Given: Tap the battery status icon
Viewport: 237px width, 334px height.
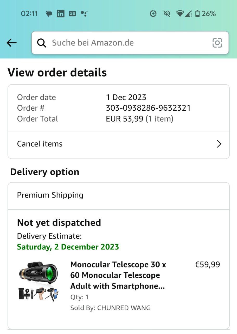Looking at the screenshot, I should [x=197, y=14].
